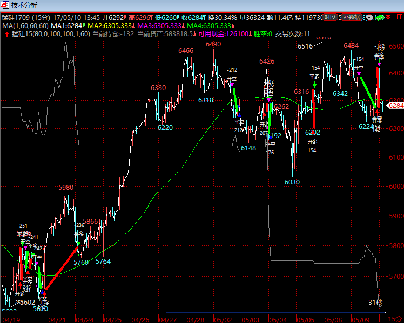Screen dimensions: 404x323
Task: Click the 6318 low price label
Action: pos(206,100)
